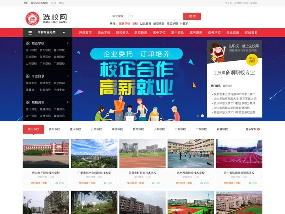Open 成考资讯 in the navigation bar
Viewport: 285px width, 214px height.
pyautogui.click(x=196, y=32)
